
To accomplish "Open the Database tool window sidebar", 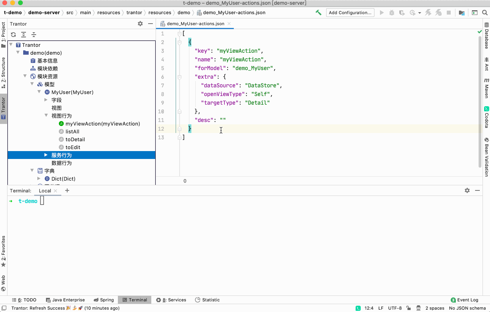I will point(486,36).
